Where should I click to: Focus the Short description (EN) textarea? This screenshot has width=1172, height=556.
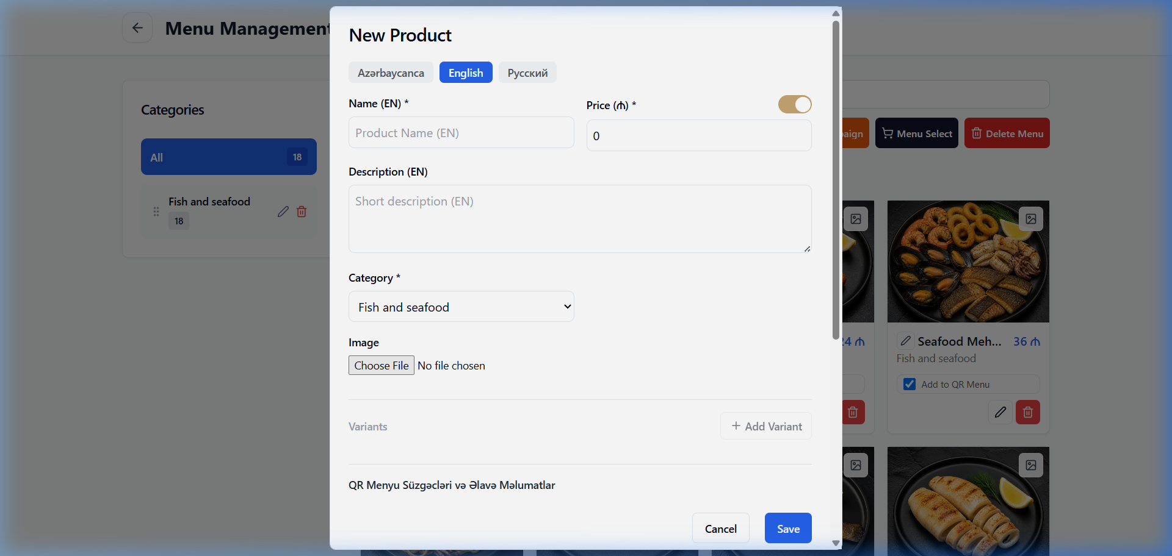tap(580, 219)
